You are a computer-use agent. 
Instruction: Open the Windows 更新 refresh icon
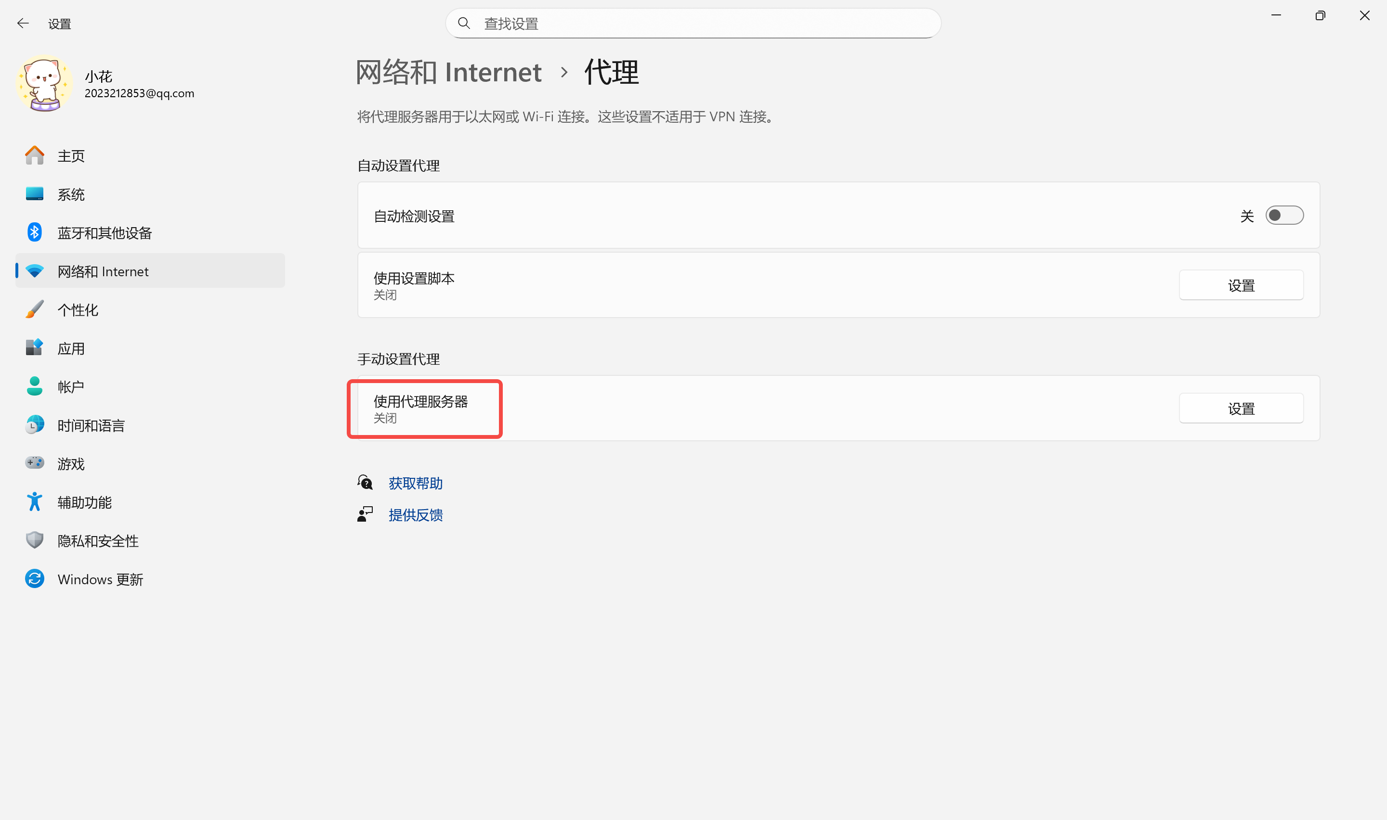[x=34, y=578]
